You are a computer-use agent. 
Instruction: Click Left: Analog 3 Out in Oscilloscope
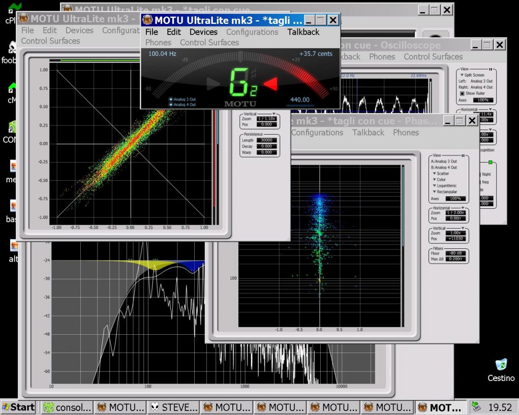click(x=476, y=81)
